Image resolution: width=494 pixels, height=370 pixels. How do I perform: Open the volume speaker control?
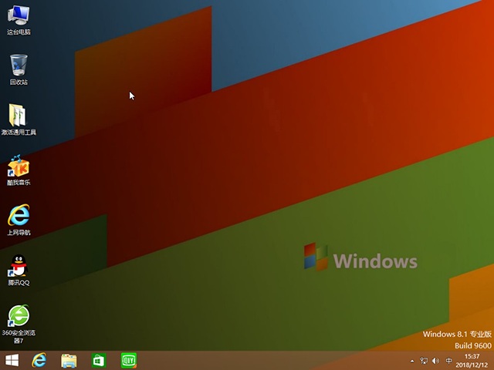pos(437,361)
